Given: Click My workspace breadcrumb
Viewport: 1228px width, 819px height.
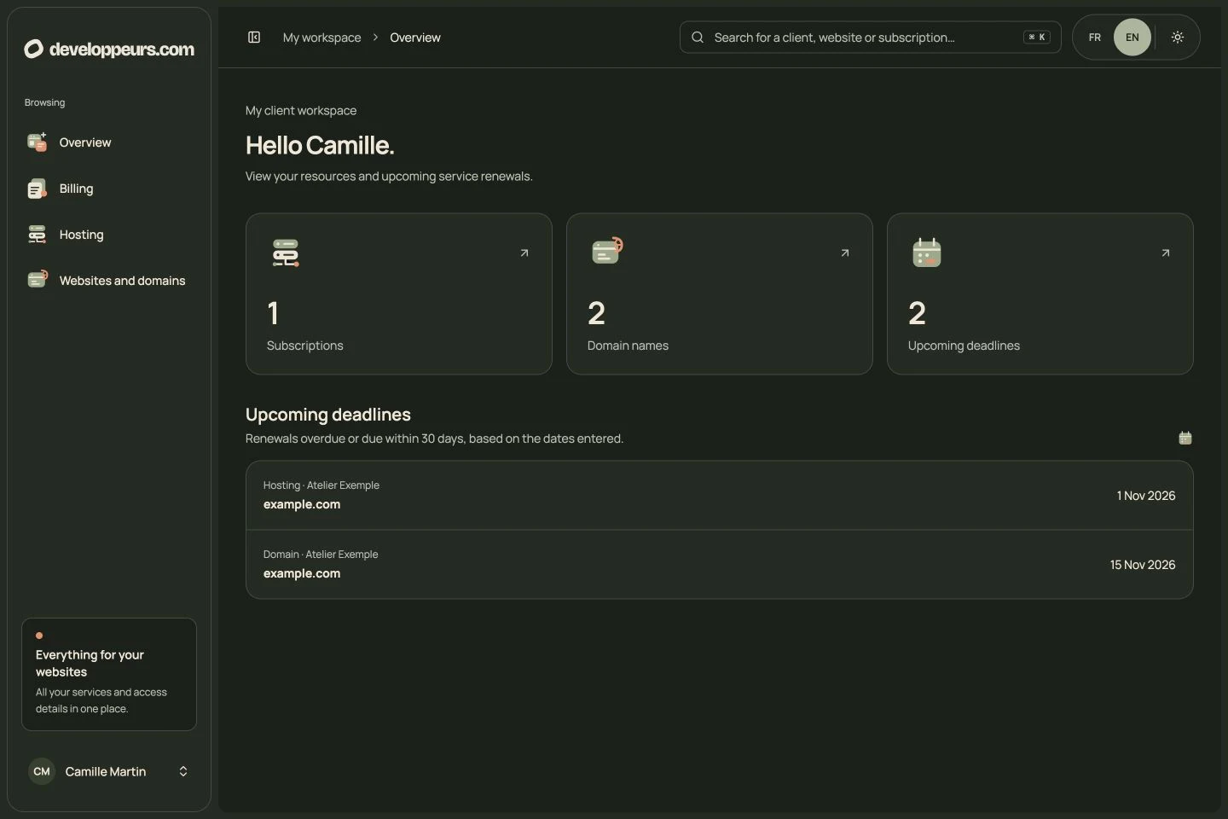Looking at the screenshot, I should point(321,38).
